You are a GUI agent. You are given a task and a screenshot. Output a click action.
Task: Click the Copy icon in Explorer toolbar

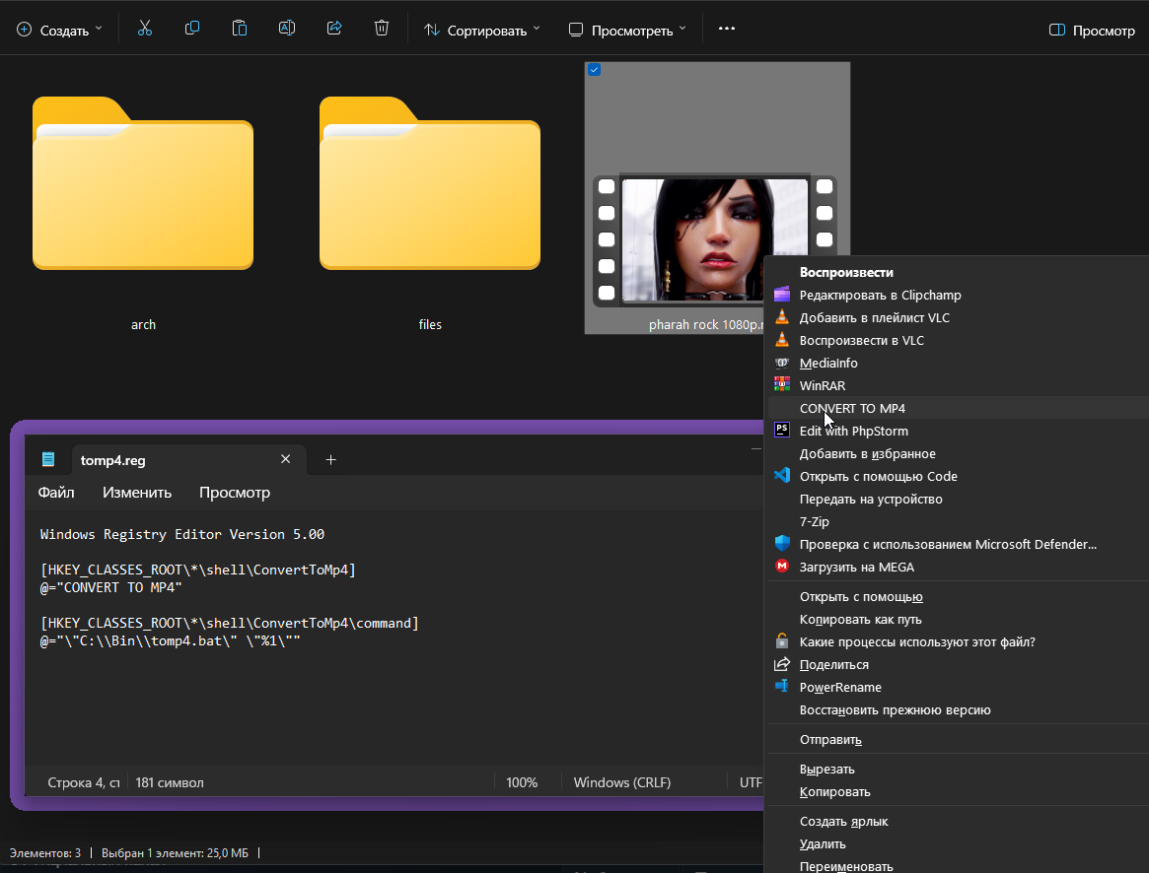(192, 29)
